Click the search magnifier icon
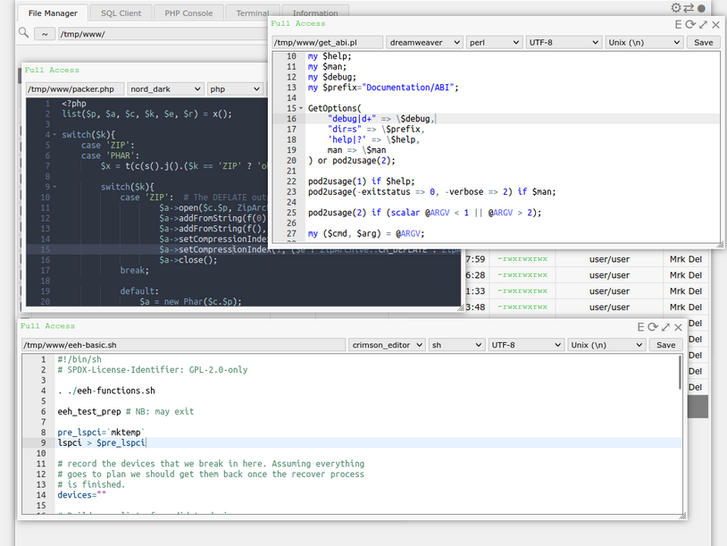This screenshot has height=546, width=727. coord(24,33)
